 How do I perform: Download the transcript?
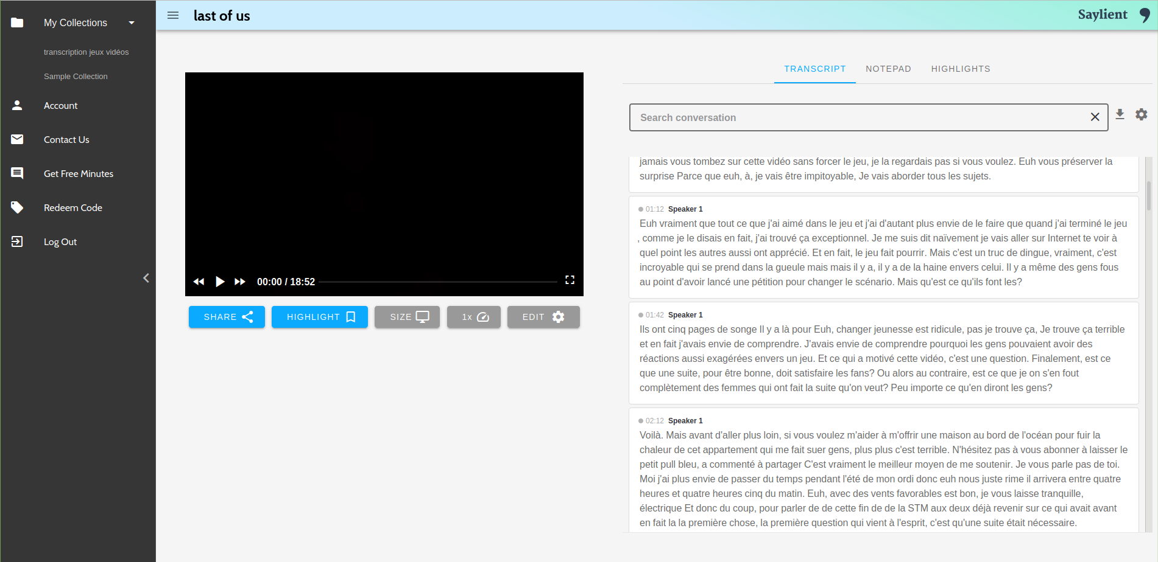click(1120, 114)
